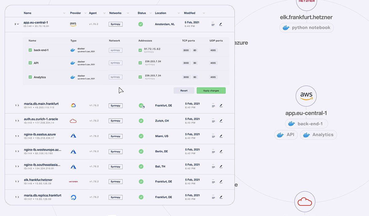Select API container chip in topology
The image size is (369, 216).
(286, 135)
